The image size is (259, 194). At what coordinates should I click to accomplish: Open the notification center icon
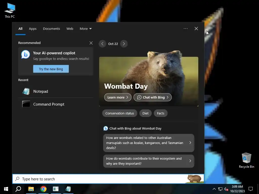(251, 189)
